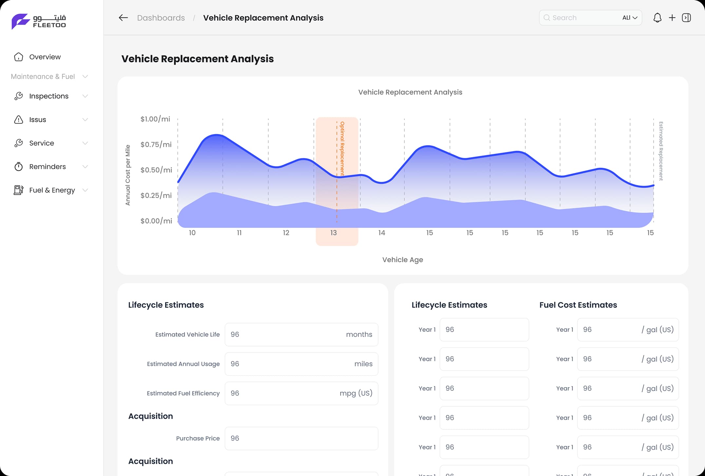Image resolution: width=705 pixels, height=476 pixels.
Task: Click the Estimated Vehicle Life field
Action: click(301, 334)
